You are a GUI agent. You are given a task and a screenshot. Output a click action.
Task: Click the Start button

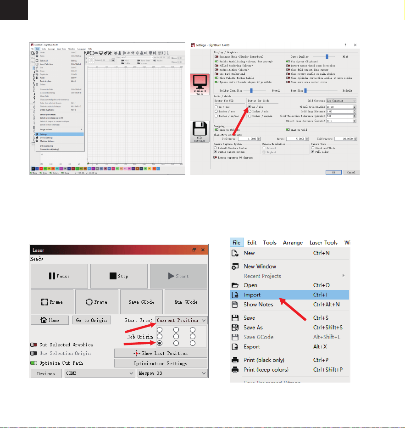178,276
